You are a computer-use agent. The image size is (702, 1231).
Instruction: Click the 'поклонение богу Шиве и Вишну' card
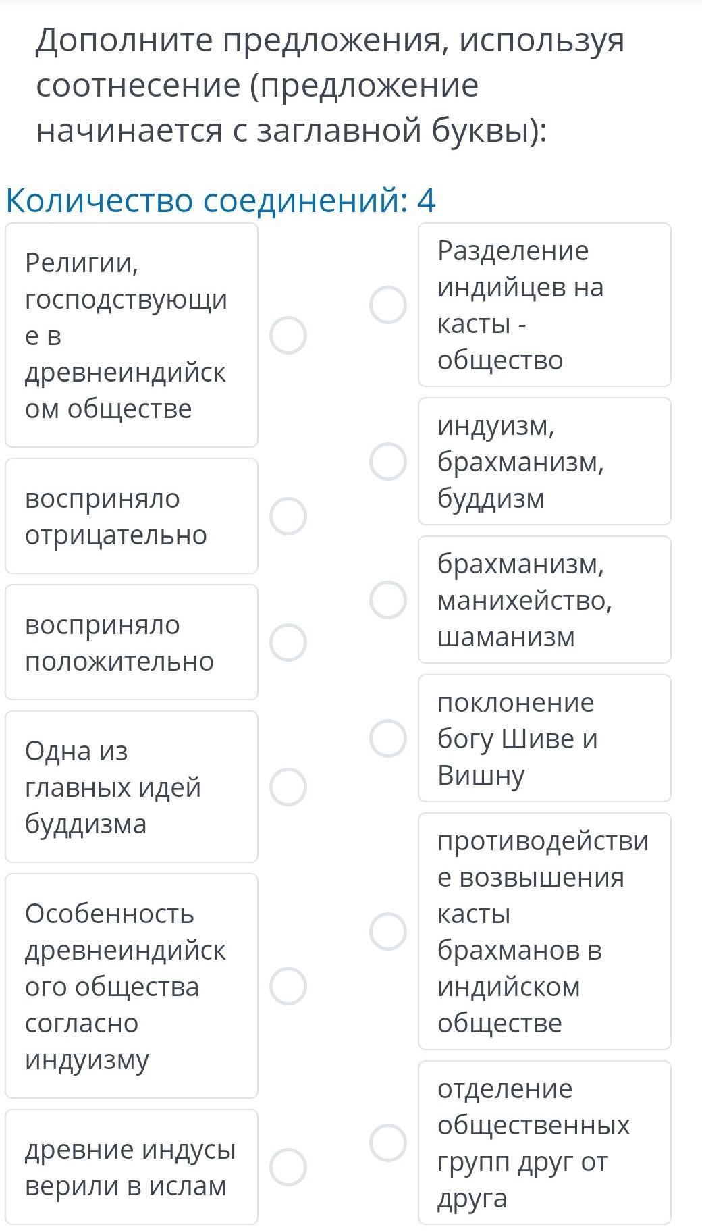544,738
